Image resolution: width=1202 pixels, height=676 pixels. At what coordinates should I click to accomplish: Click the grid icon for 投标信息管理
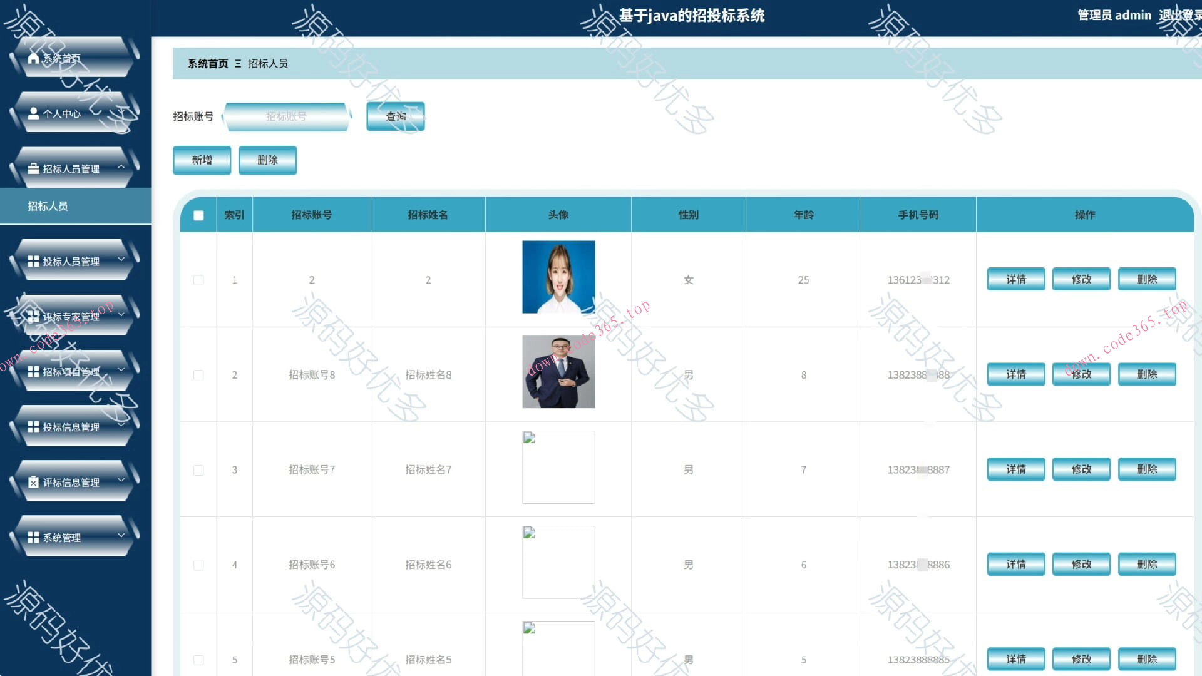point(34,427)
